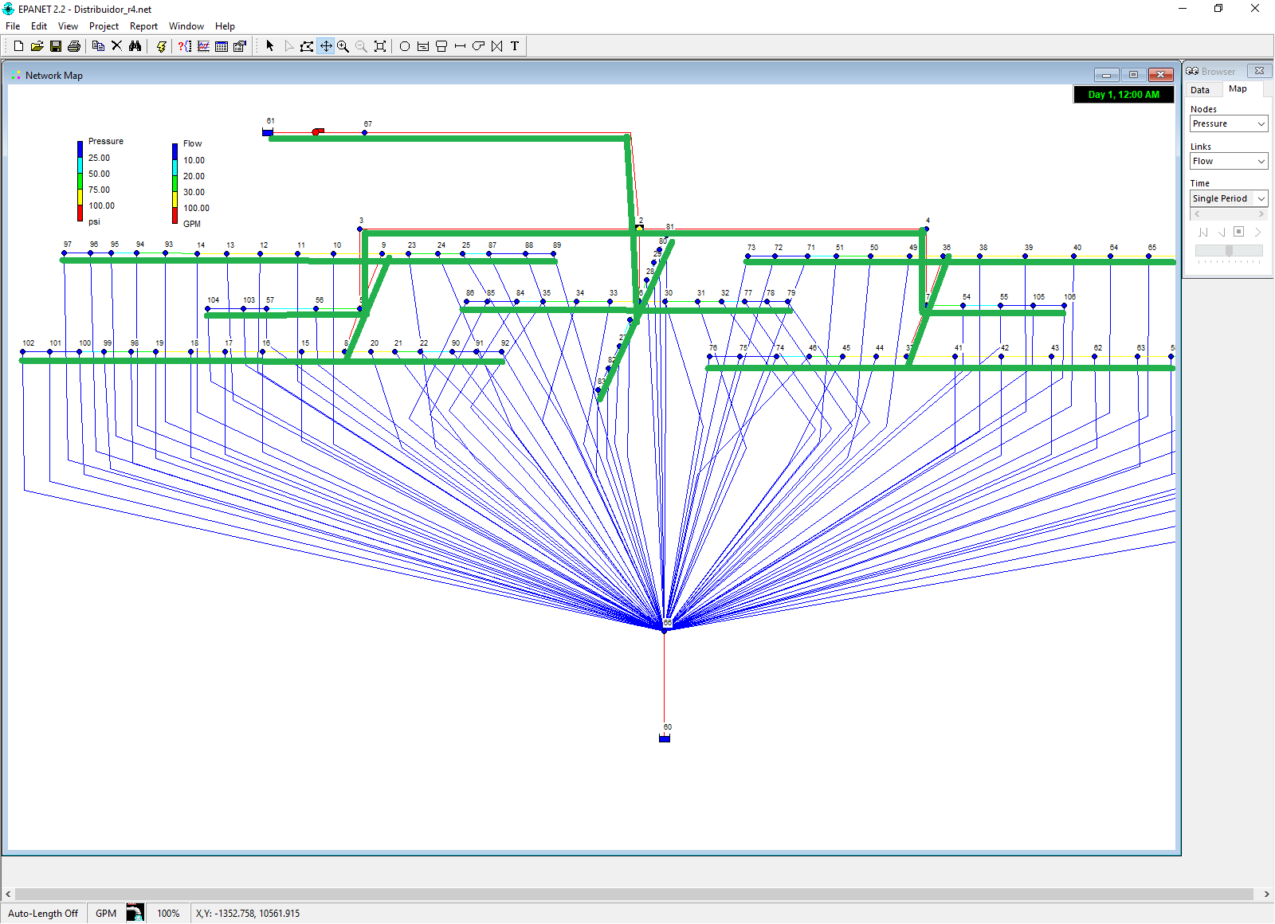Open the Query tool icon

coord(185,46)
